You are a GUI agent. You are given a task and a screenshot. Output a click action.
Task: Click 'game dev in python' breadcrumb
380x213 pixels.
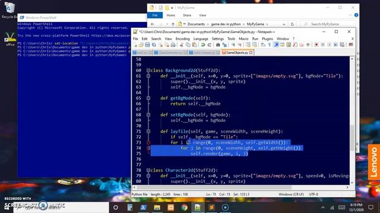tap(226, 24)
